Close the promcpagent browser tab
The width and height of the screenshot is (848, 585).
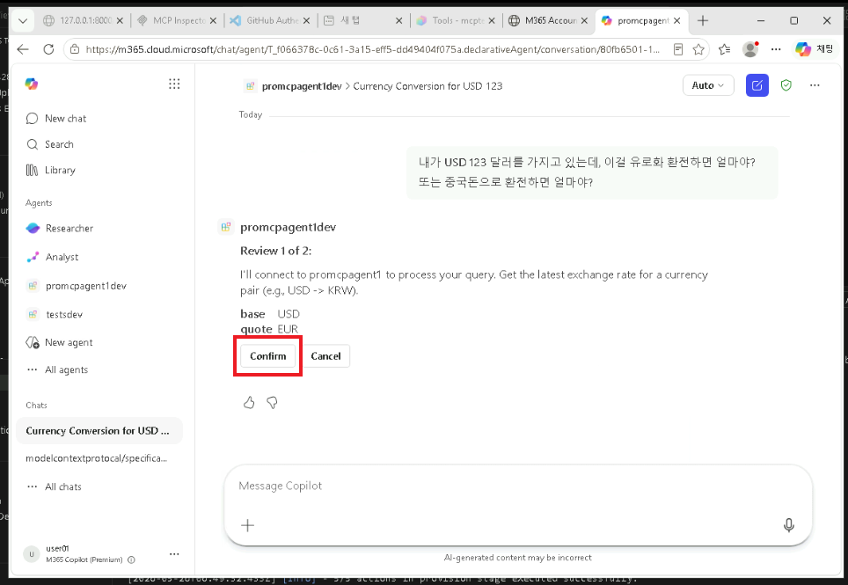(677, 20)
